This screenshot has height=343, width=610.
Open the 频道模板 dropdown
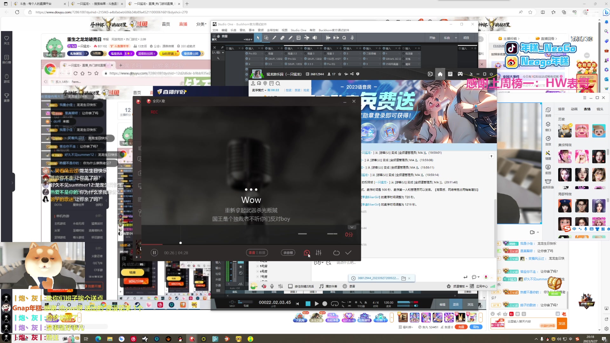coord(460,286)
